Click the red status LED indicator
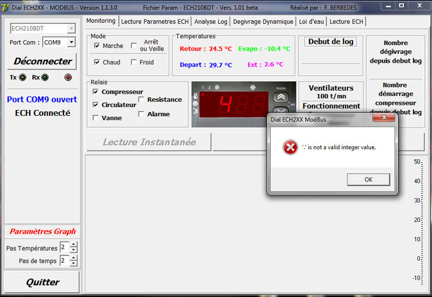This screenshot has width=432, height=297. tap(69, 78)
